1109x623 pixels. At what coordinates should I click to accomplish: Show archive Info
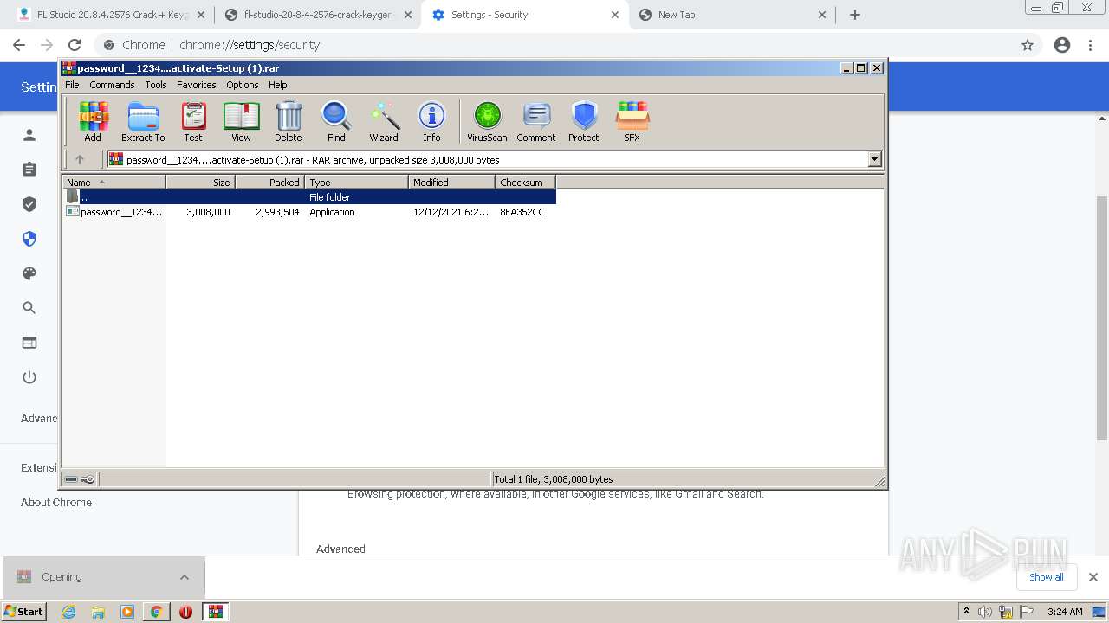coord(431,121)
